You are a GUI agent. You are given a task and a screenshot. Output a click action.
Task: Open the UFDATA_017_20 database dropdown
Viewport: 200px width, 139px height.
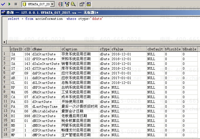coord(52,4)
